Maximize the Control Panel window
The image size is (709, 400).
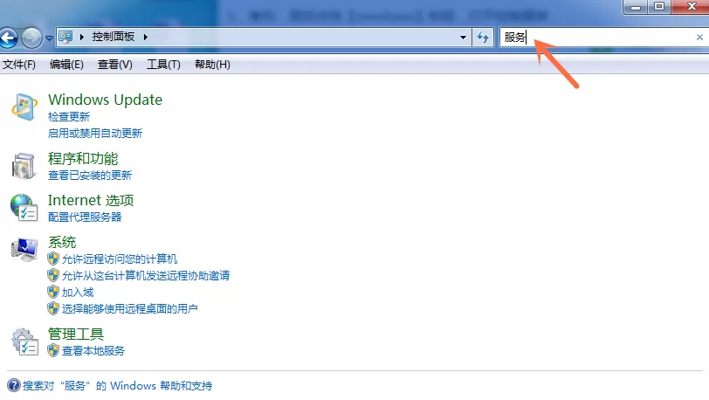tap(659, 7)
